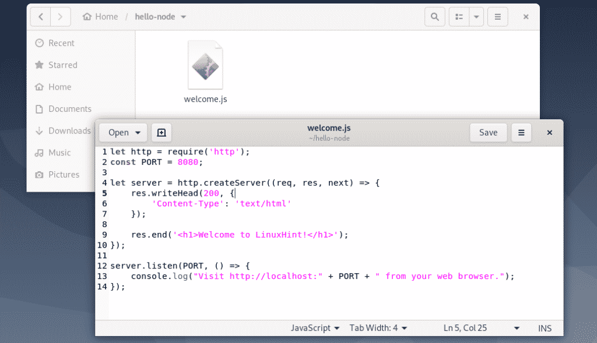
Task: Open search with the magnifier icon
Action: (435, 17)
